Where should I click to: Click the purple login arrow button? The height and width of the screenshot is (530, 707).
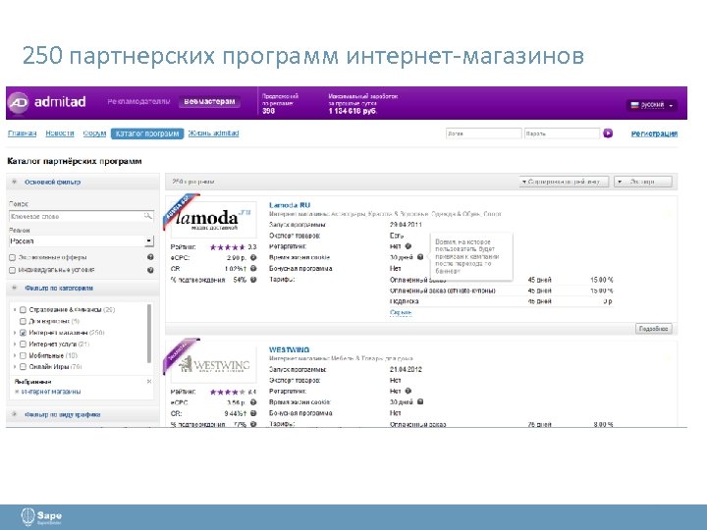pyautogui.click(x=608, y=133)
